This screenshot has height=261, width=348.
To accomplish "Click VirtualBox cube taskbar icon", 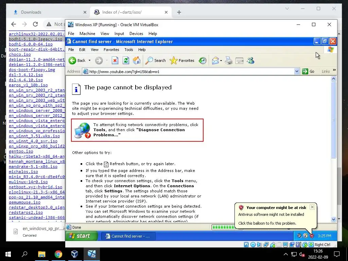I will click(74, 254).
